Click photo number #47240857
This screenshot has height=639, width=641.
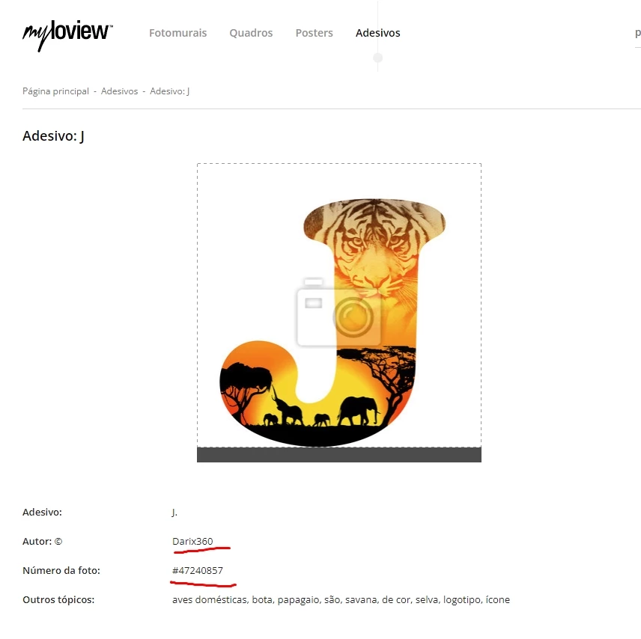[198, 570]
